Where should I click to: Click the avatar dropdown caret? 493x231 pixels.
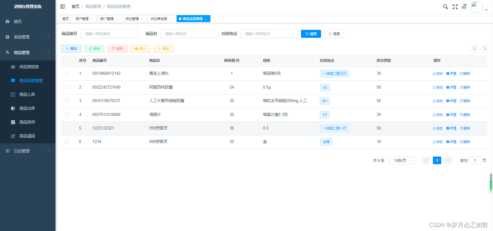point(487,10)
